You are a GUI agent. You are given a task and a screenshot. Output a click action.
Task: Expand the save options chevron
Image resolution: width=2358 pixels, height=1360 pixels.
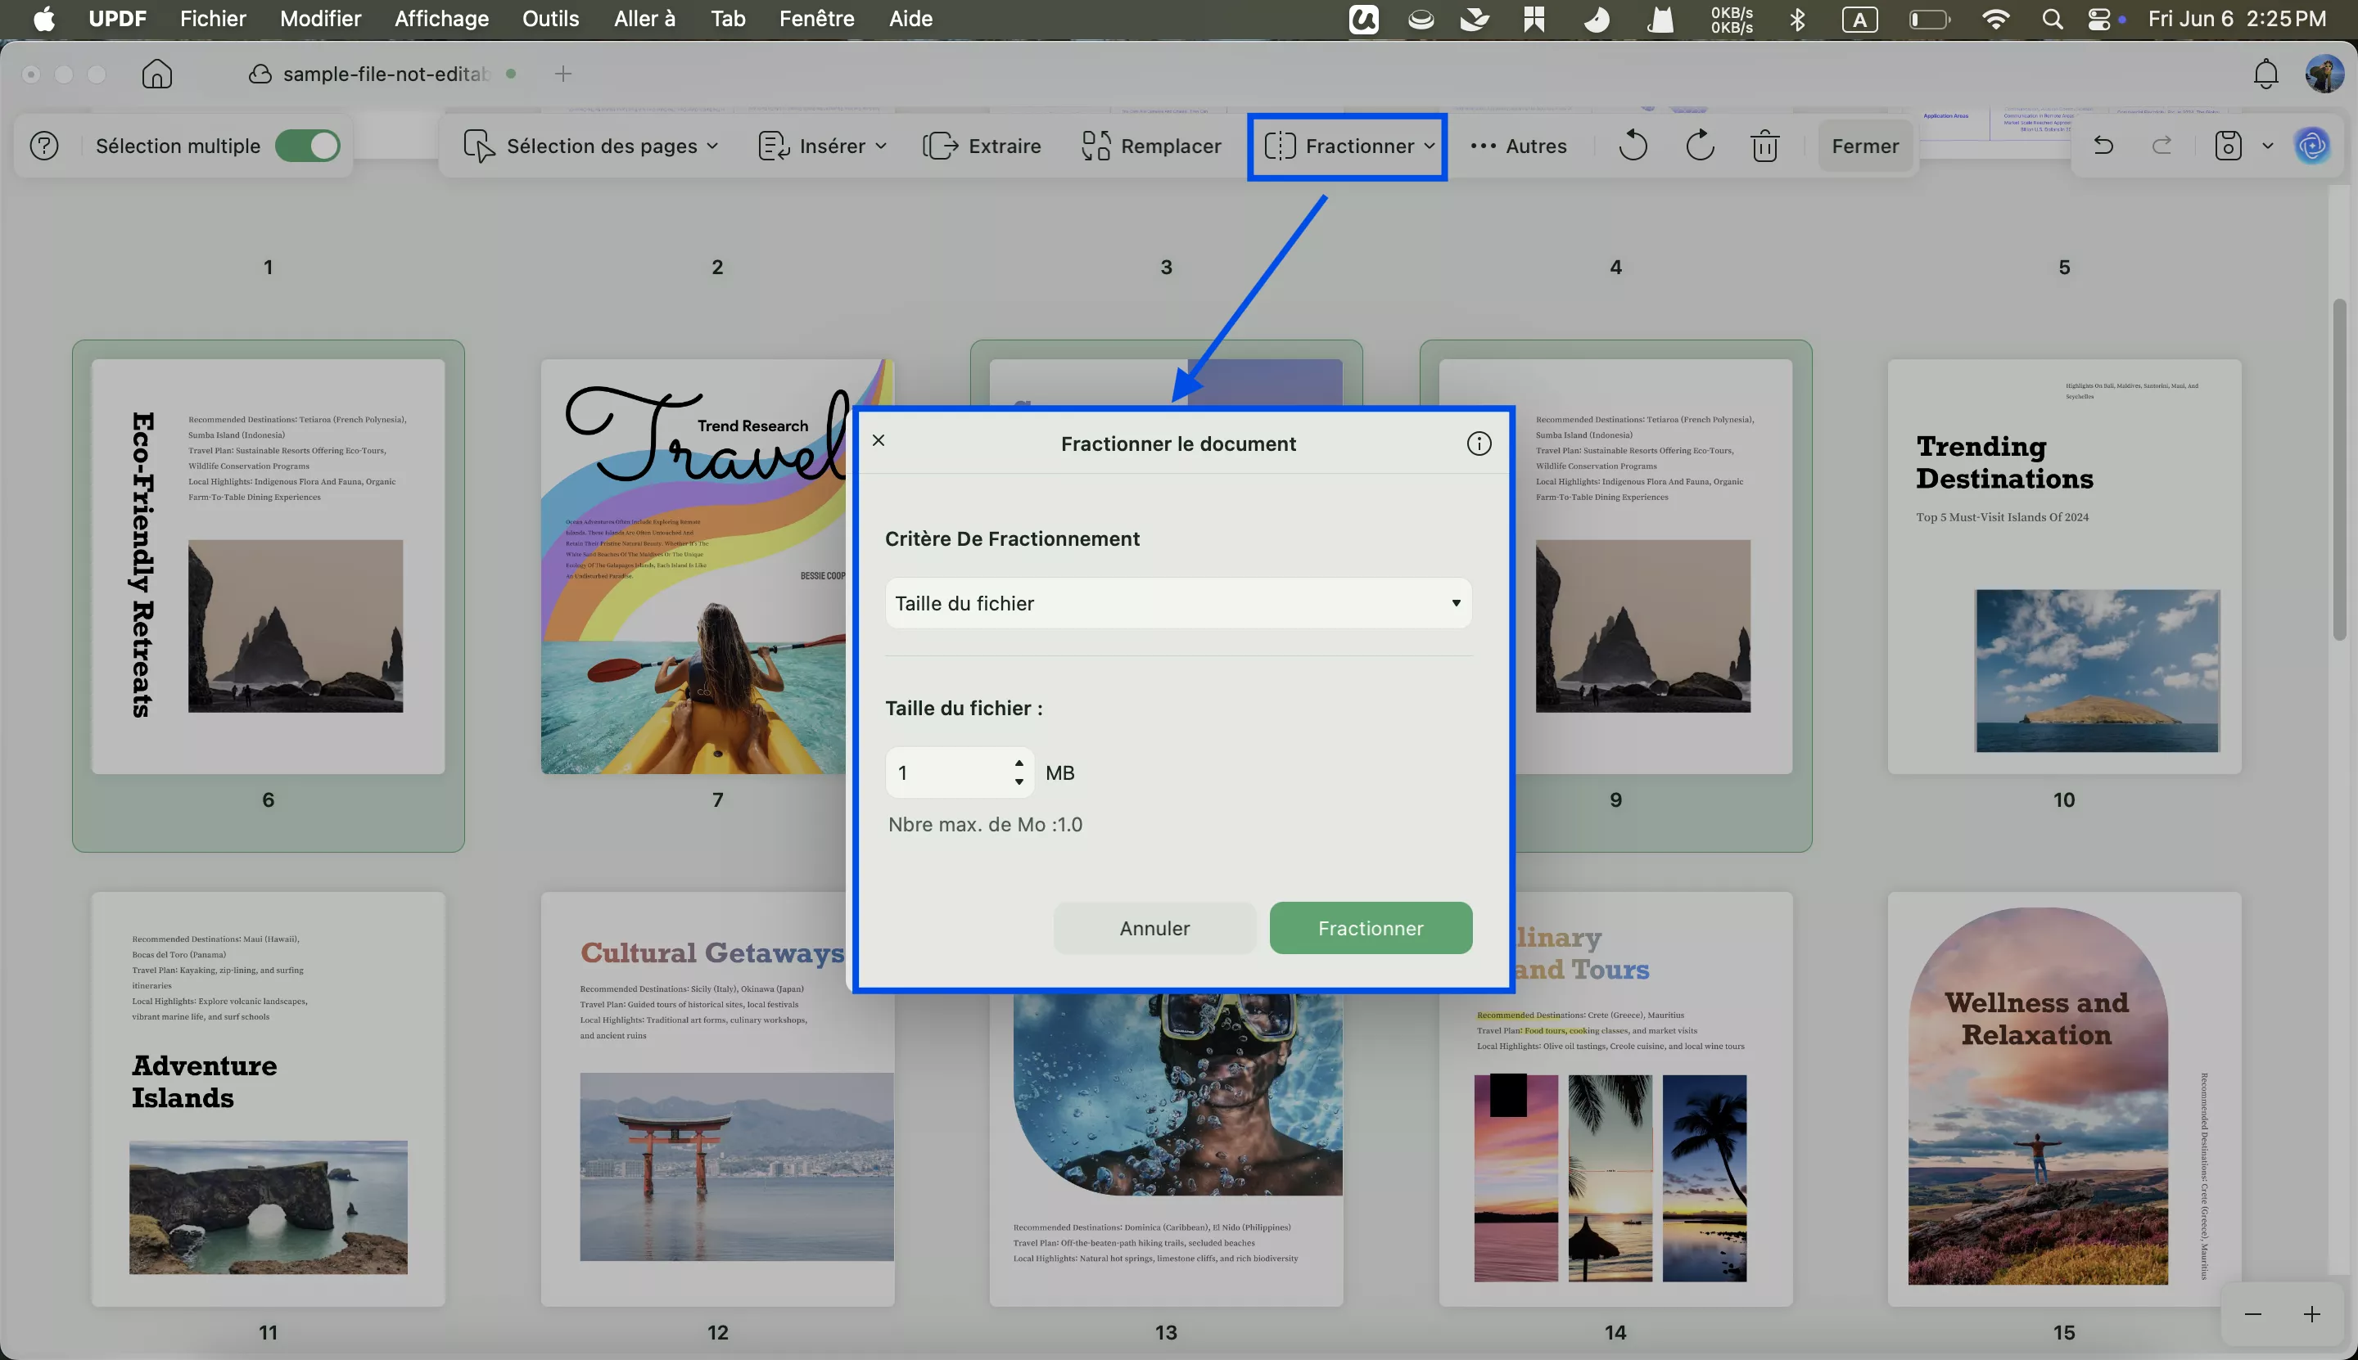click(x=2267, y=146)
